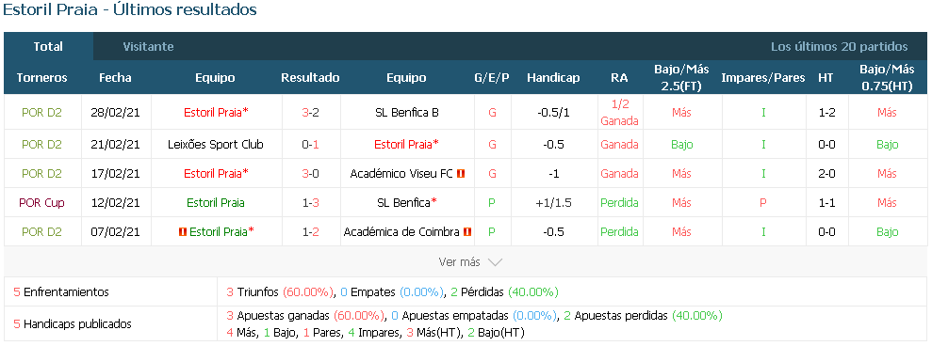Click the Bajo/Más 2.5(FT) column header
The height and width of the screenshot is (346, 932).
pos(681,78)
